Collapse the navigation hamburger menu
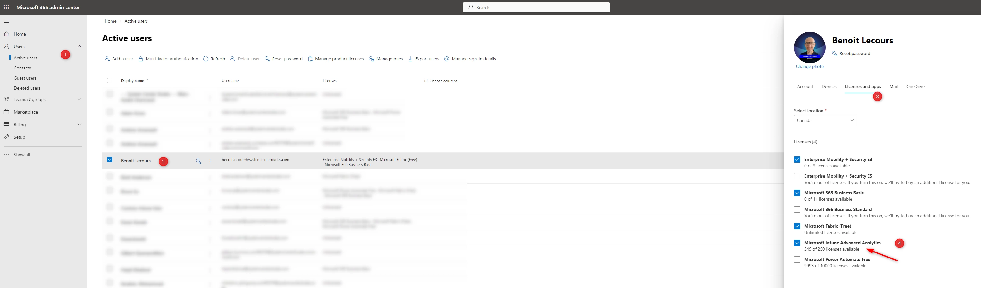Image resolution: width=981 pixels, height=288 pixels. (6, 21)
